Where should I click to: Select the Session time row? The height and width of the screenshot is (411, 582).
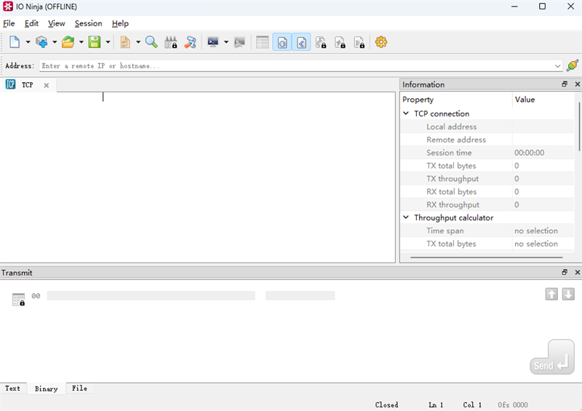(487, 153)
